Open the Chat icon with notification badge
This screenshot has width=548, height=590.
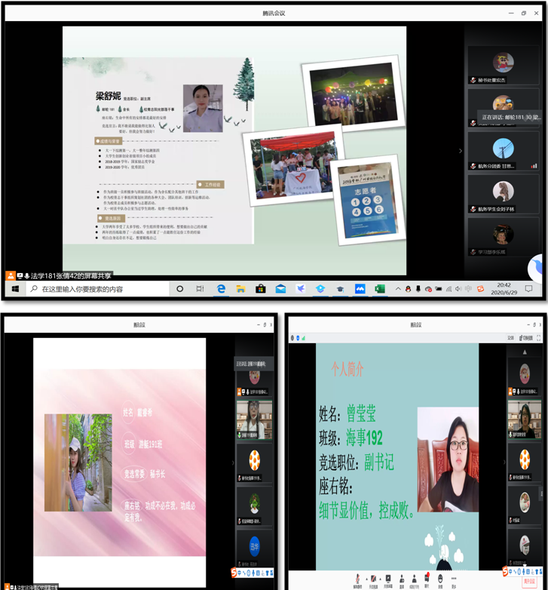(427, 578)
